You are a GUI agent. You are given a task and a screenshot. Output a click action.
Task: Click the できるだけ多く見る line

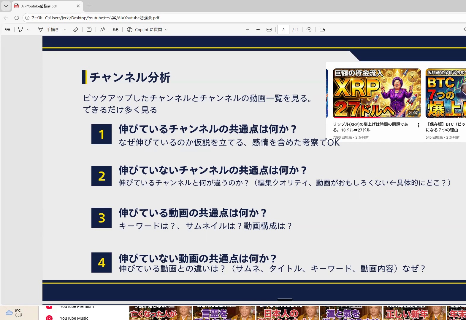pos(120,110)
